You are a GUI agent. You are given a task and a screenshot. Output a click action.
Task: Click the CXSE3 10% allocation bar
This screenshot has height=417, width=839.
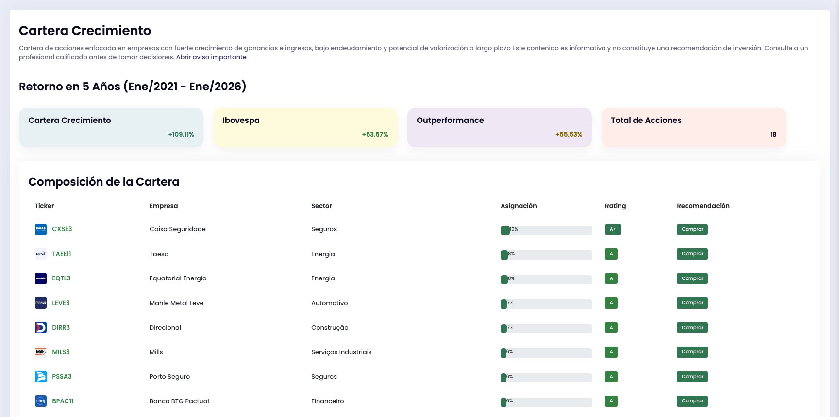click(x=546, y=230)
